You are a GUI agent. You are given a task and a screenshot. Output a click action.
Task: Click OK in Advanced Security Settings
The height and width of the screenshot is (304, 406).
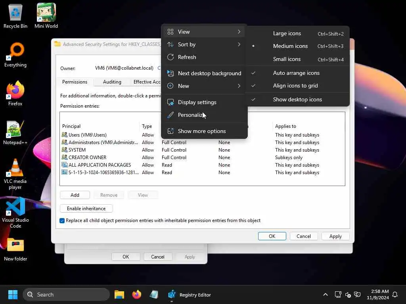272,236
